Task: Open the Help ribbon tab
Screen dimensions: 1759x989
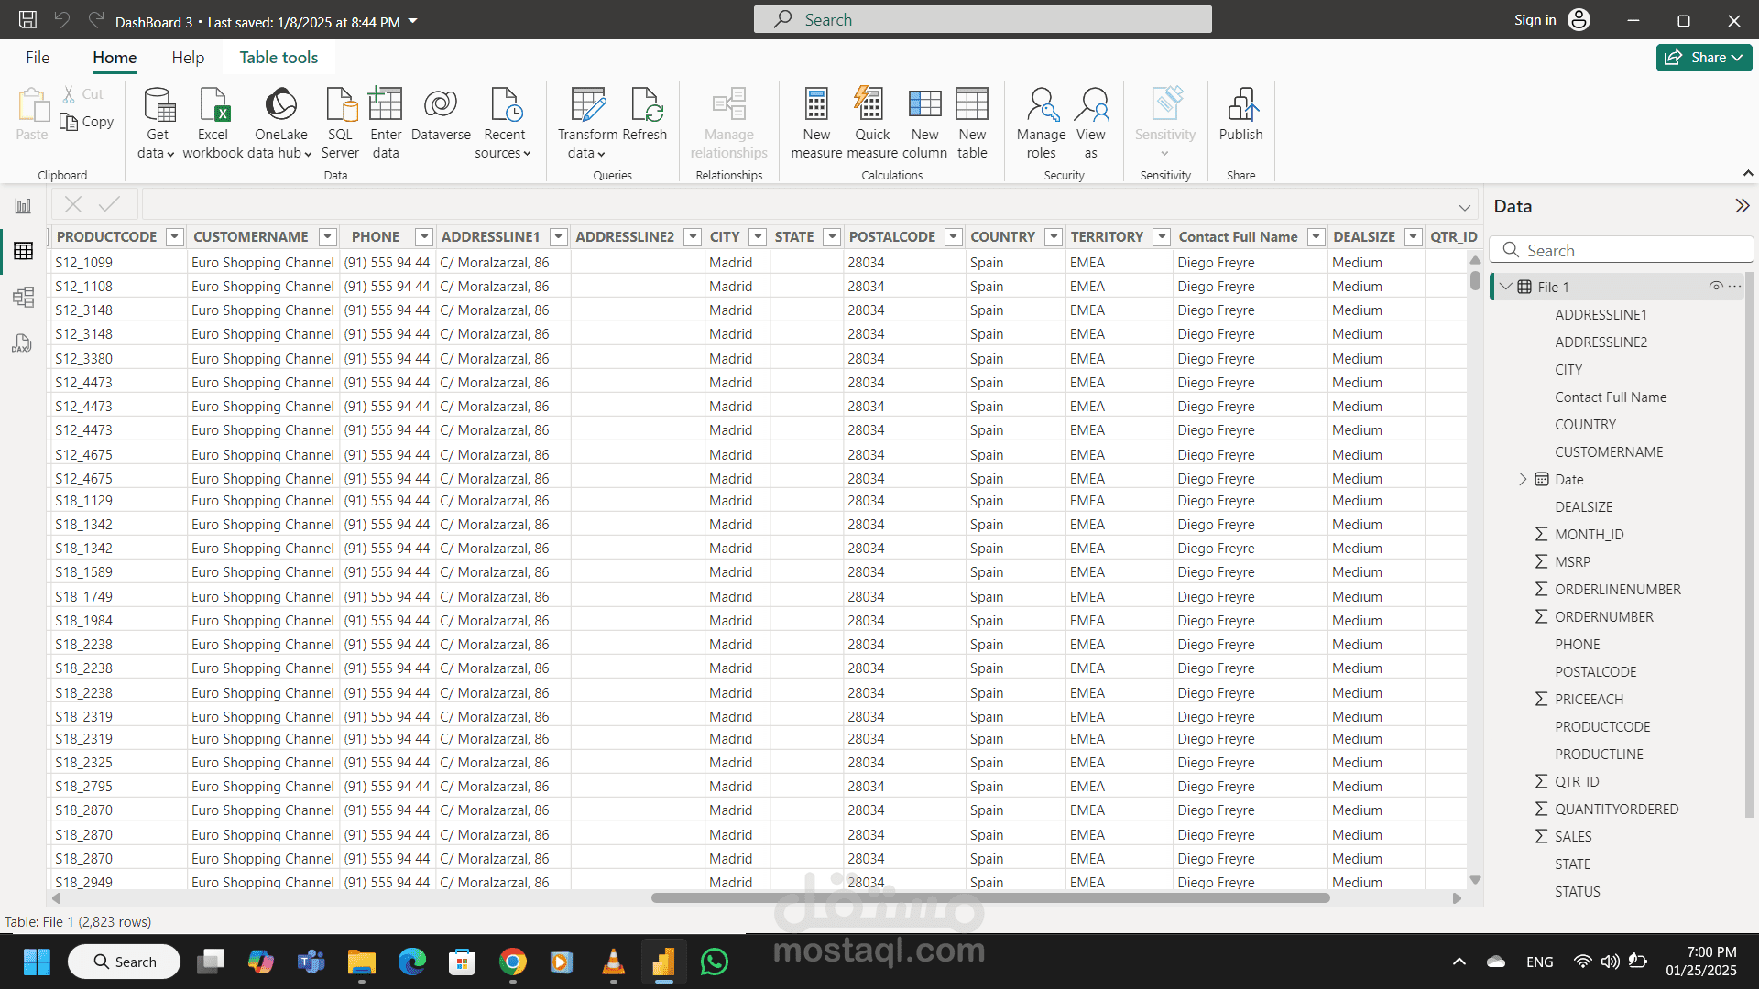Action: (188, 58)
